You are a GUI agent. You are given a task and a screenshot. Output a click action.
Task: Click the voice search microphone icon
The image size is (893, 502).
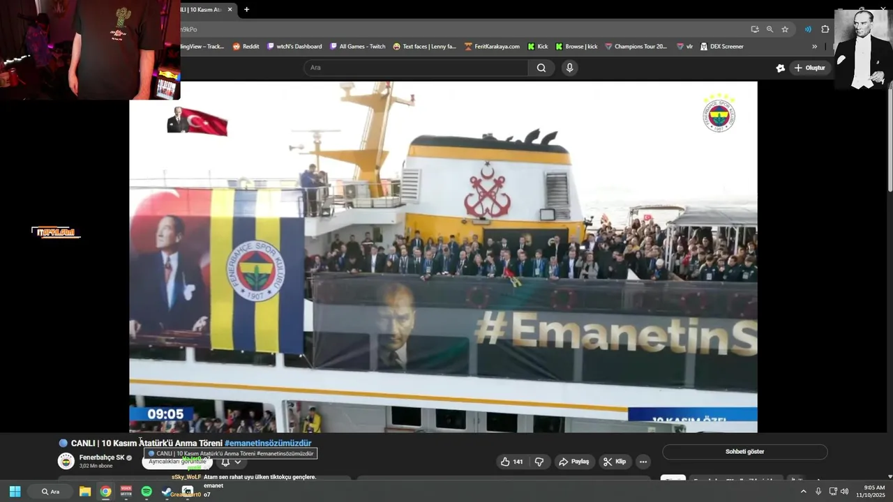click(x=570, y=68)
